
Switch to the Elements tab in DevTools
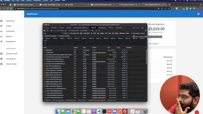(54, 28)
